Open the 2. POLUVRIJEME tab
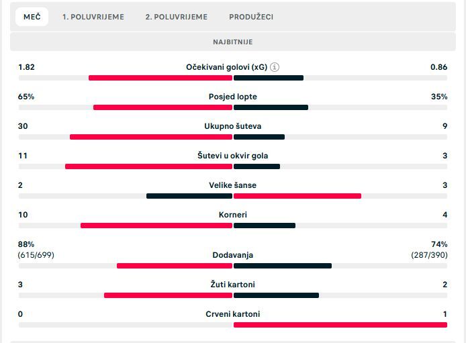The height and width of the screenshot is (343, 466). [176, 17]
